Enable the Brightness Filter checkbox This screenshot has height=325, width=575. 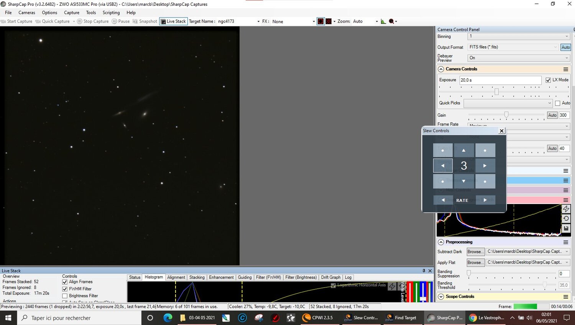tap(65, 296)
